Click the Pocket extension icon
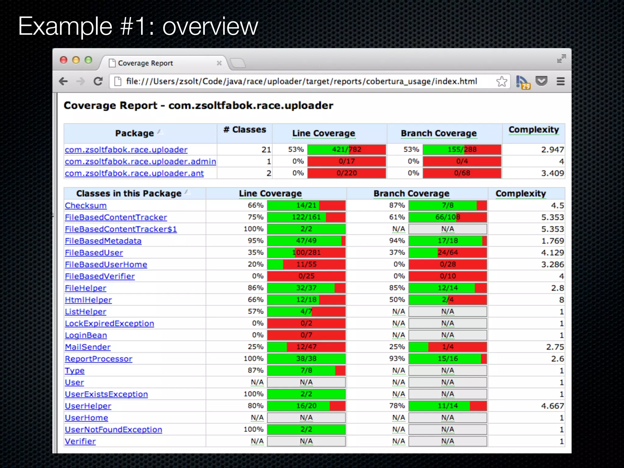The image size is (624, 468). pyautogui.click(x=541, y=81)
